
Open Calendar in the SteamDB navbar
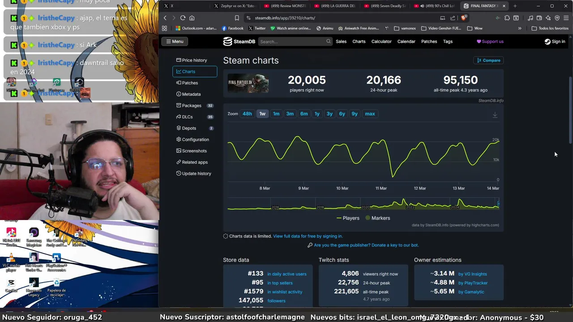tap(406, 42)
